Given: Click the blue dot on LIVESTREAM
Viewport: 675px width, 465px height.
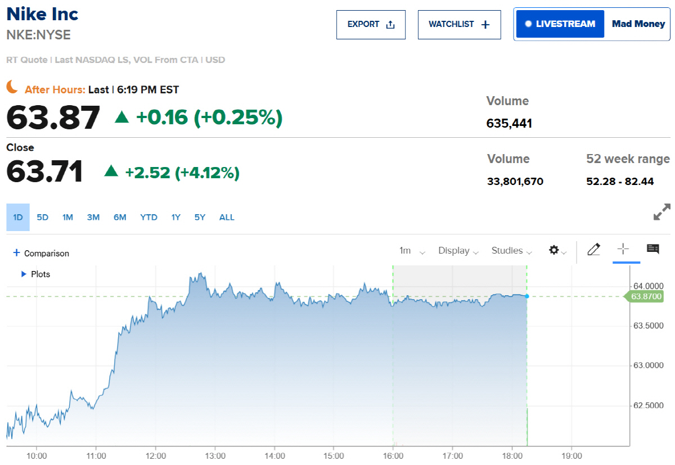Looking at the screenshot, I should 527,24.
